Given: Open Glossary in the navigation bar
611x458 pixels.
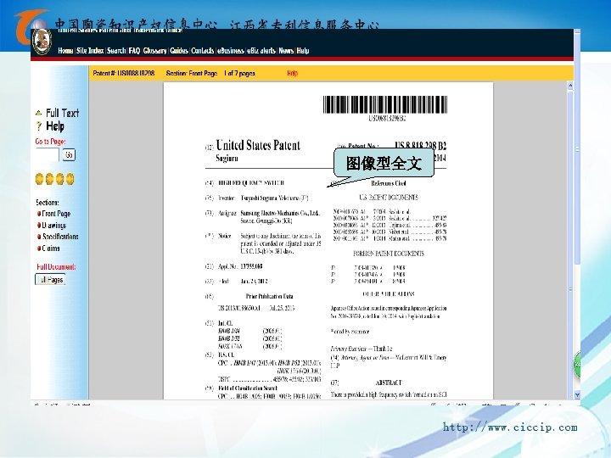Looking at the screenshot, I should pos(154,51).
